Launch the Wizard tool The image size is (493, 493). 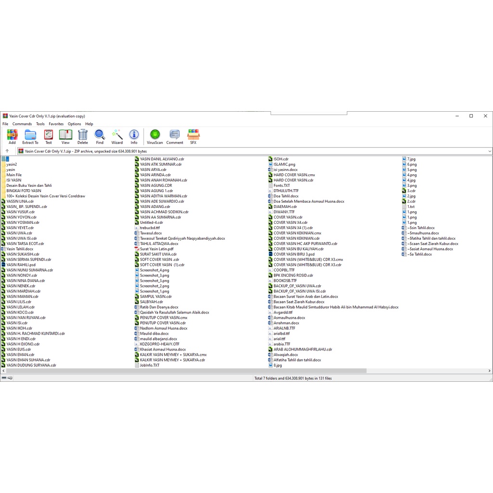click(x=117, y=136)
